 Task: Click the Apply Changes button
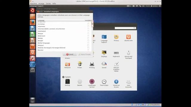[84, 54]
